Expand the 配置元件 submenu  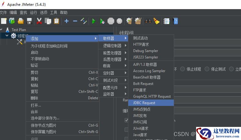point(113,87)
